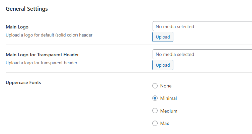This screenshot has width=252, height=134.
Task: Click the "Medium" option label text
Action: (x=169, y=111)
